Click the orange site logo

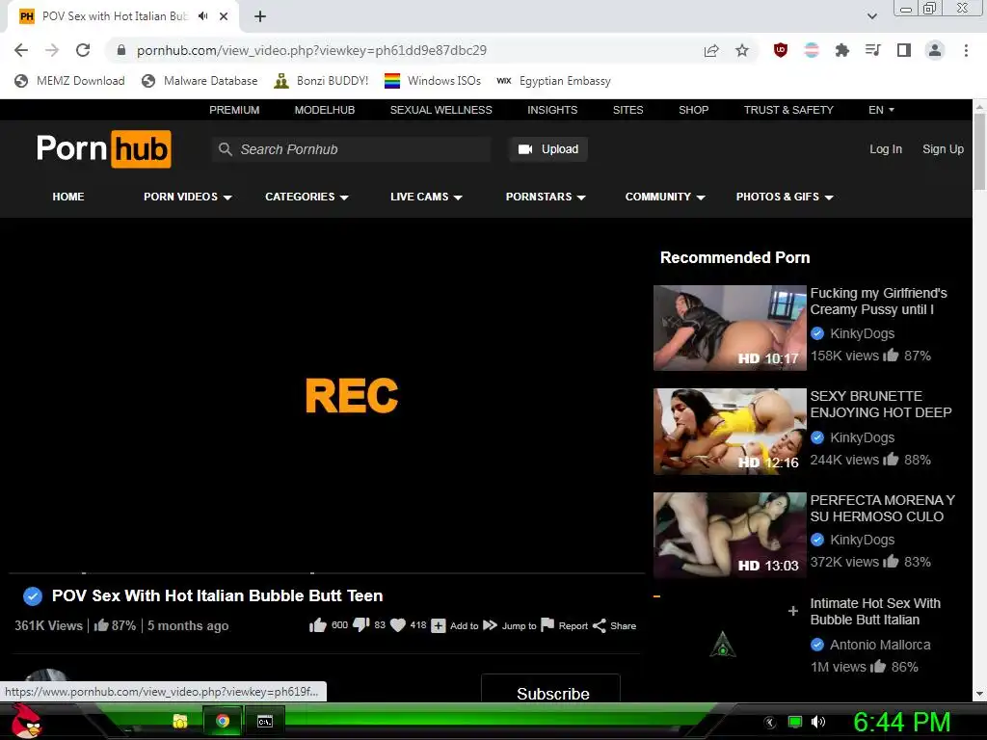coord(104,149)
